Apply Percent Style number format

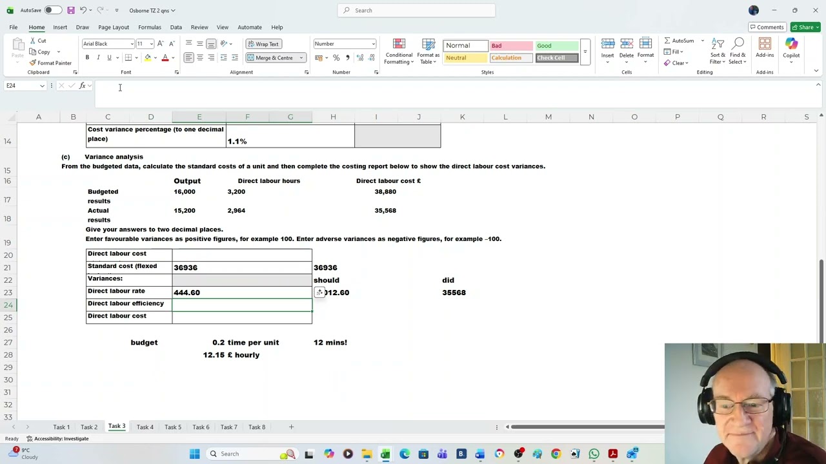pos(336,58)
